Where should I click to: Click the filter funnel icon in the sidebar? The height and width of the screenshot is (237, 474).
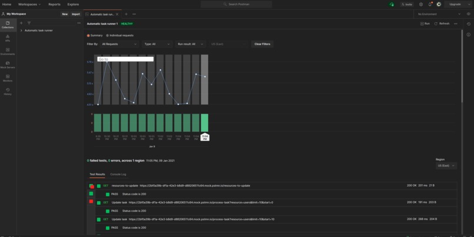point(29,23)
